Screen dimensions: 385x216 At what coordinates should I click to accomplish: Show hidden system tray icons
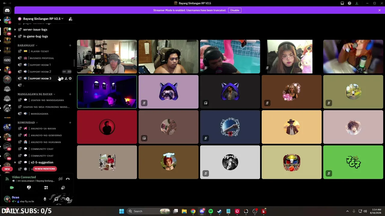pyautogui.click(x=347, y=211)
